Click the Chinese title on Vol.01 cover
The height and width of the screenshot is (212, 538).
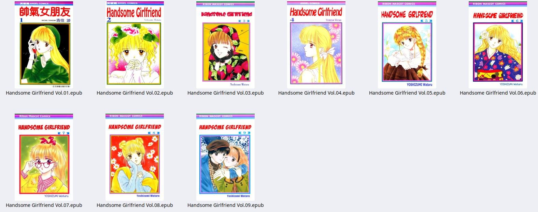pos(45,12)
